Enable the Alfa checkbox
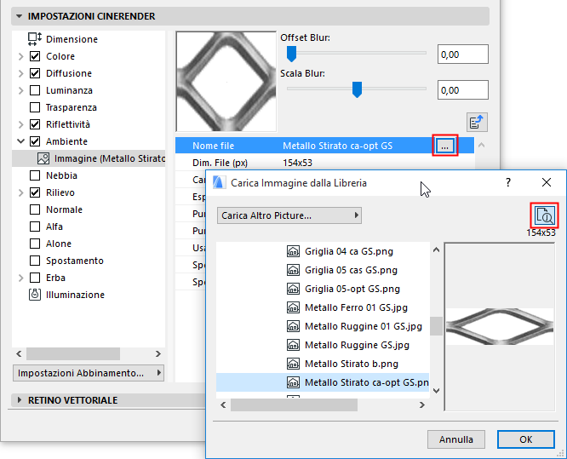 click(x=35, y=227)
